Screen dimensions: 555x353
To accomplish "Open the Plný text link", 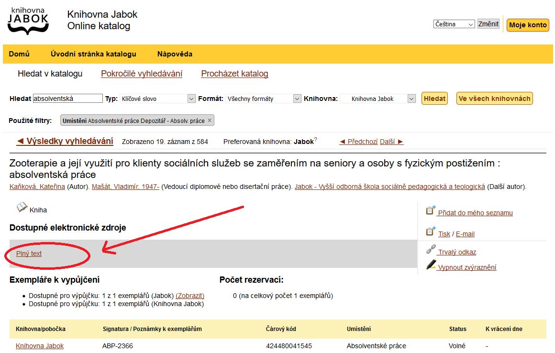I will [29, 254].
